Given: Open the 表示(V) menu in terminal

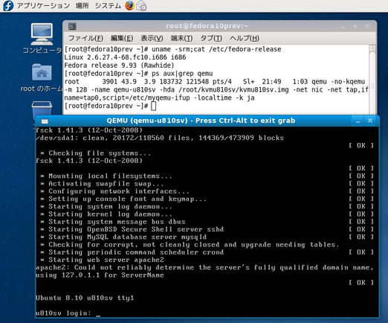Looking at the screenshot, I should 152,38.
